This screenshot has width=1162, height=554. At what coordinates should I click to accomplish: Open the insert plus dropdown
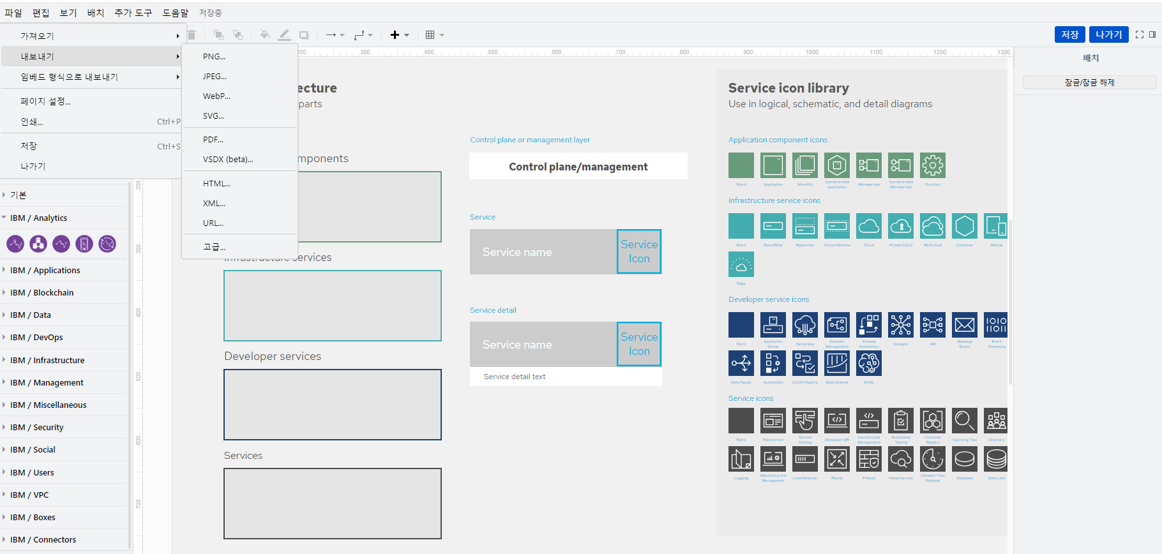400,35
